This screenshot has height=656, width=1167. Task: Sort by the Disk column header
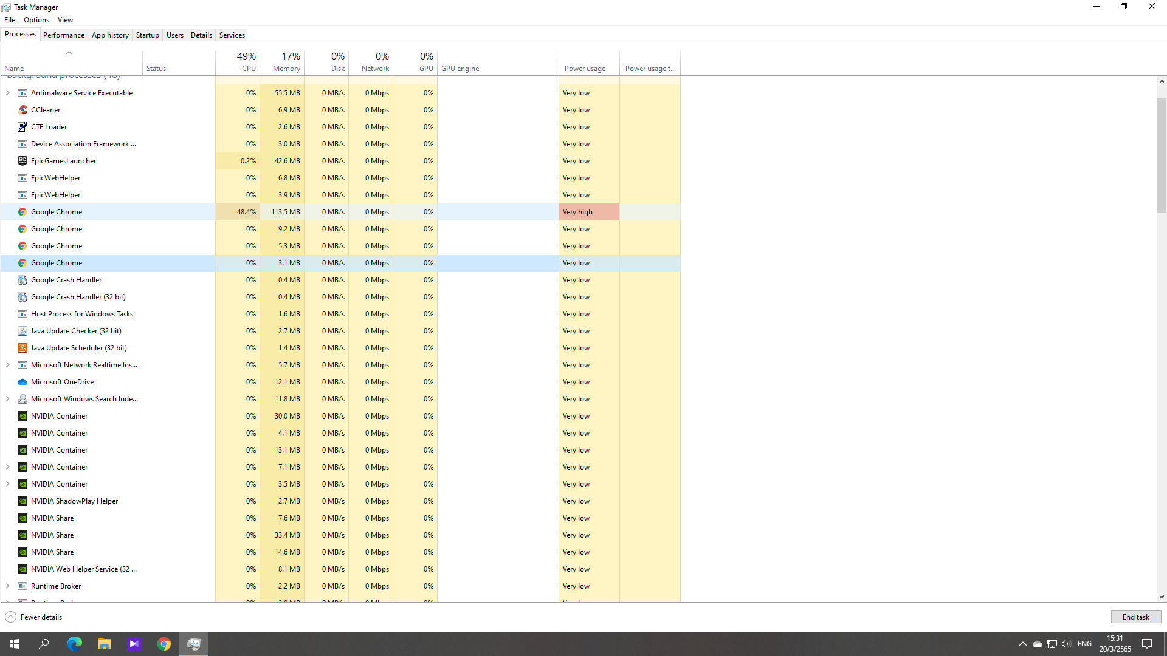[x=326, y=63]
